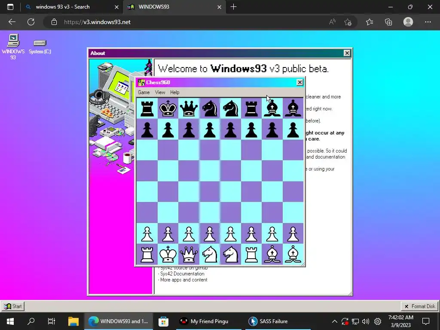Open the Help menu in Chess960
Screen dimensions: 440x330
click(x=174, y=92)
